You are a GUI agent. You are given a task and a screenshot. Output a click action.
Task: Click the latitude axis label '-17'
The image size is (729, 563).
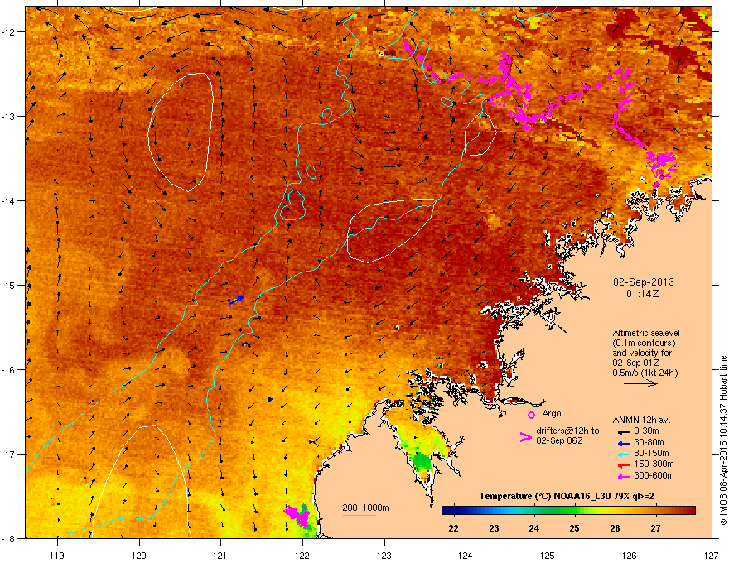point(9,455)
